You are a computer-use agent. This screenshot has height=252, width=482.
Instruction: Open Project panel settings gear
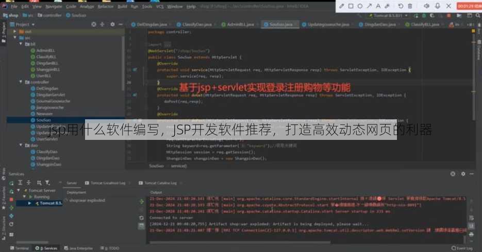tap(112, 24)
